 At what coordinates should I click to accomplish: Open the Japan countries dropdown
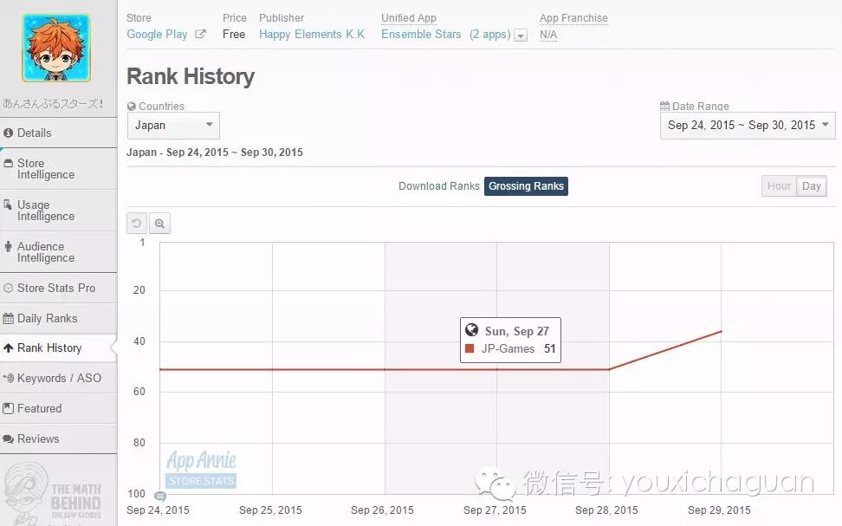173,126
